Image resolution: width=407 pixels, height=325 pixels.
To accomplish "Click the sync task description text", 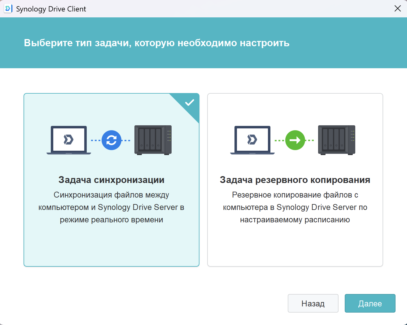I will [112, 207].
